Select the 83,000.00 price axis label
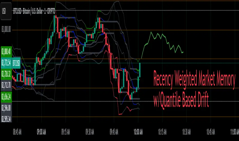239x141 pixels. (x=6, y=29)
